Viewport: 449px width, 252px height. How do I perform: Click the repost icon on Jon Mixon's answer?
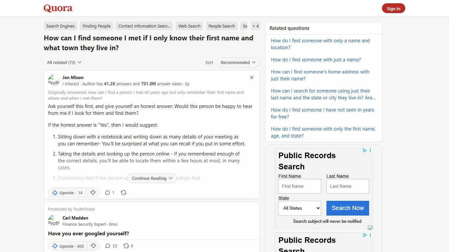tap(124, 193)
